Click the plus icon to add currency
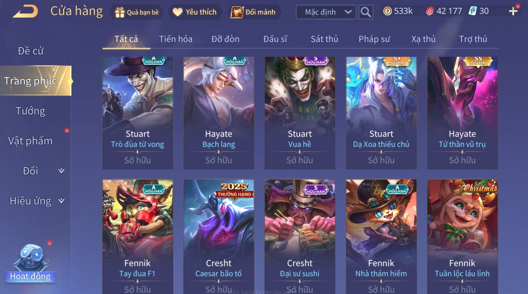The image size is (528, 294). click(x=513, y=12)
